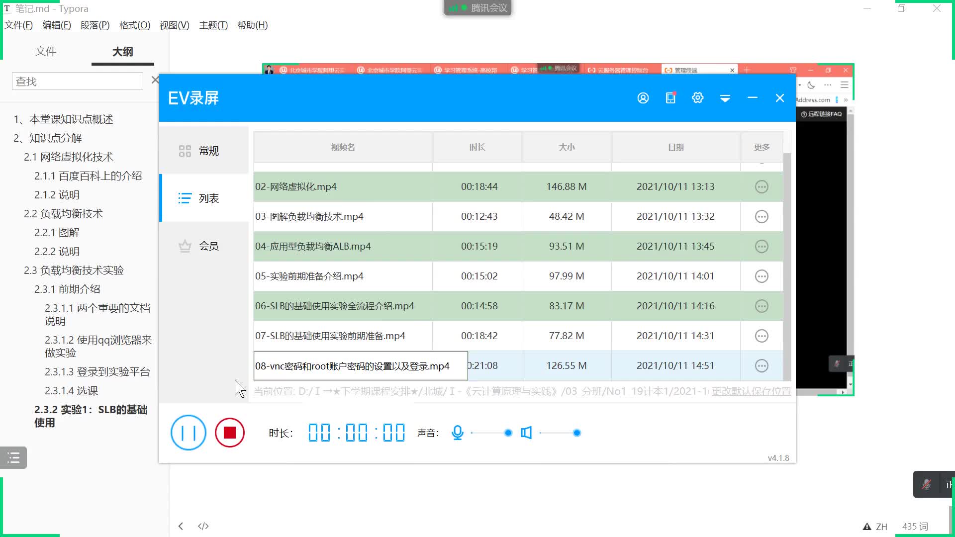The image size is (955, 537).
Task: Open Typora 视图(V) menu
Action: [174, 25]
